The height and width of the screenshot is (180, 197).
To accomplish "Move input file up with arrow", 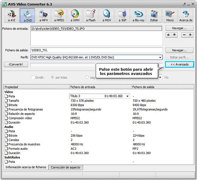I will (x=168, y=35).
